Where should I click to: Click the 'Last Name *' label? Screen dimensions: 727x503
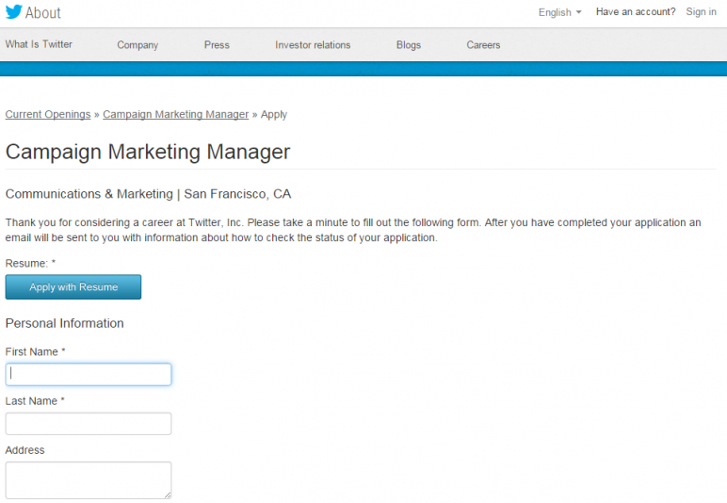click(35, 401)
